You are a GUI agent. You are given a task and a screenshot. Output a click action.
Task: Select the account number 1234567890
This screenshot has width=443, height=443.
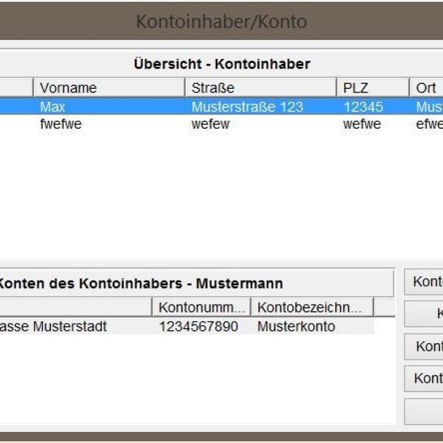[199, 327]
